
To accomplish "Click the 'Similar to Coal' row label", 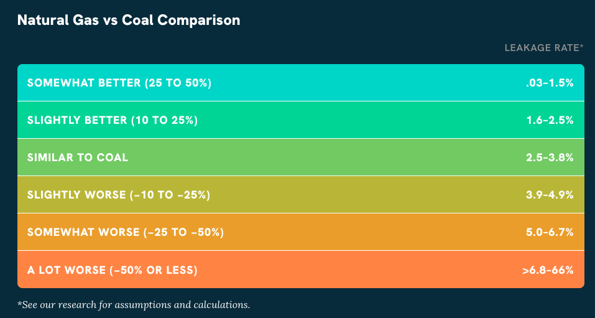I will (x=78, y=157).
